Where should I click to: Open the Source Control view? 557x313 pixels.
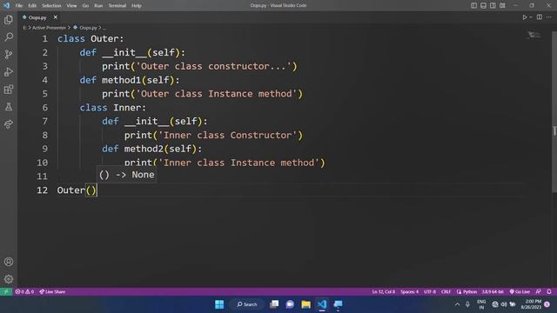[9, 54]
